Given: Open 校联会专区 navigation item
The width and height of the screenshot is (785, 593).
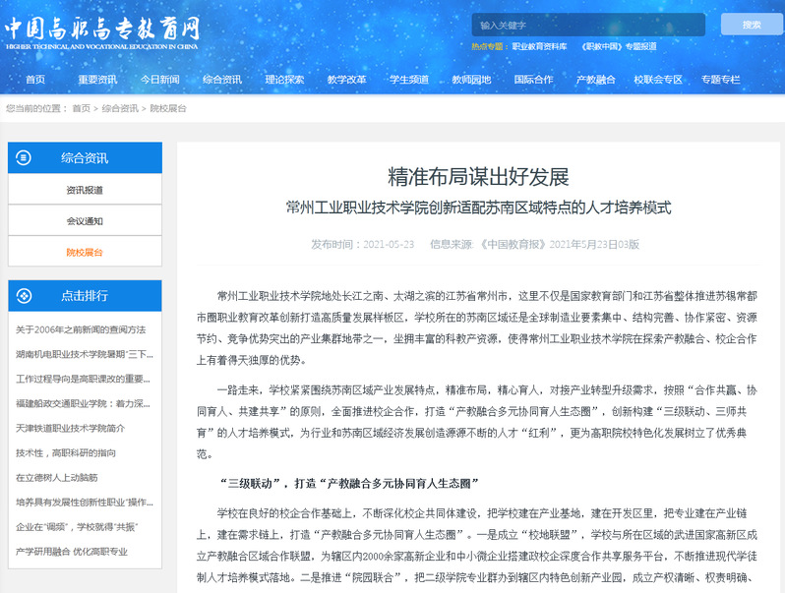Looking at the screenshot, I should (x=658, y=80).
